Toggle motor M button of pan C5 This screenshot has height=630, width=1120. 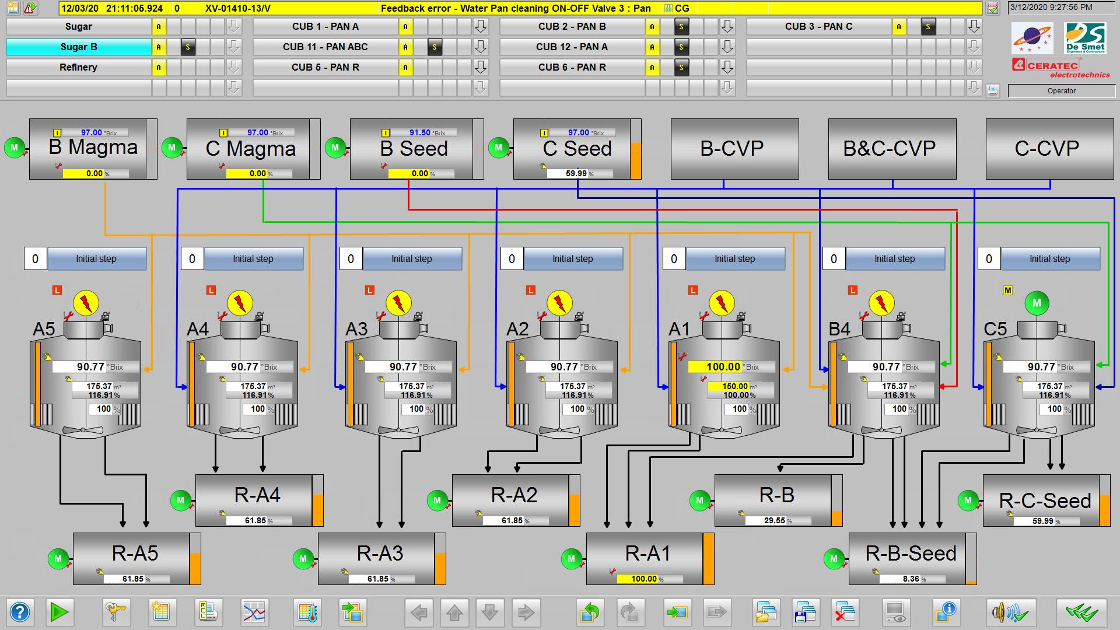click(1037, 303)
